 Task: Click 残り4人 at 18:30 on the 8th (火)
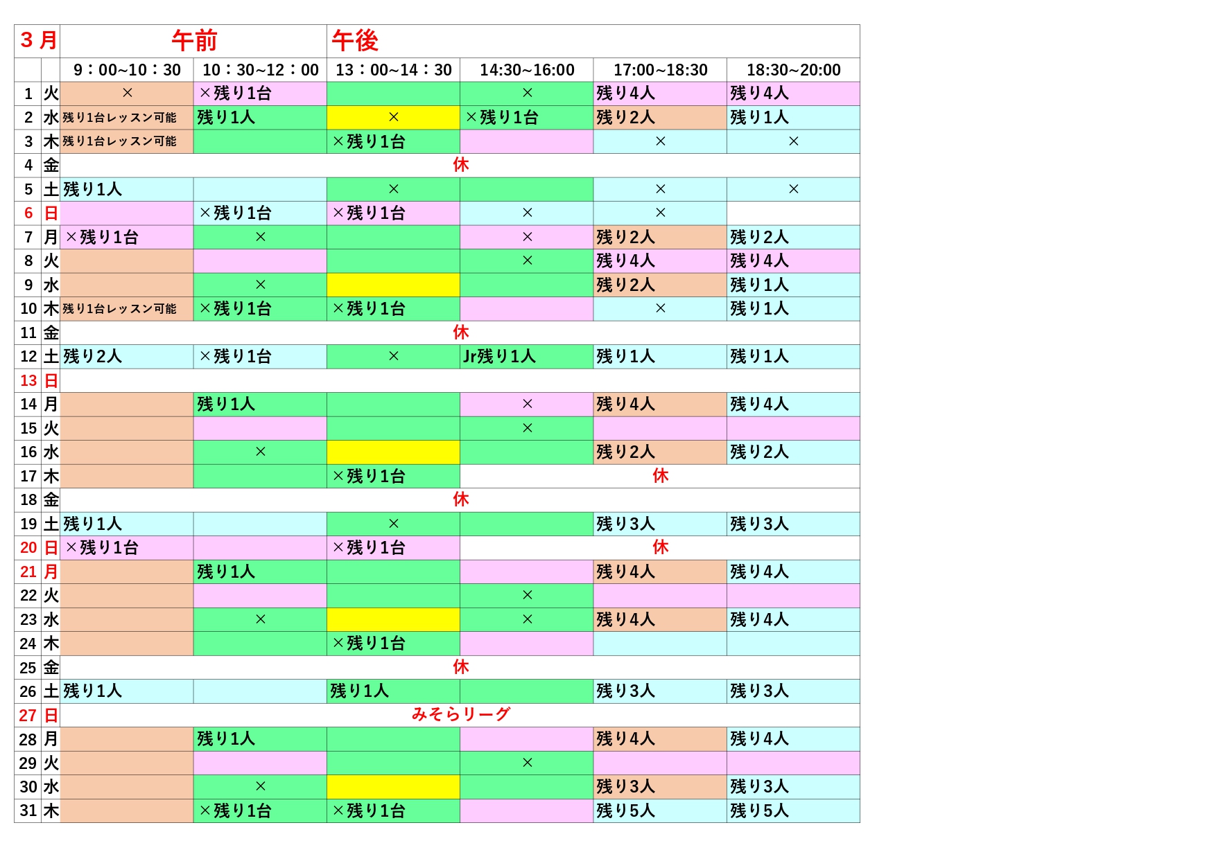759,261
